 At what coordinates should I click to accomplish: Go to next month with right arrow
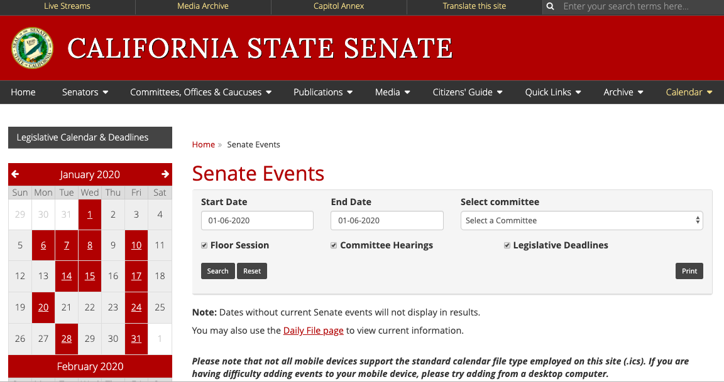click(165, 174)
